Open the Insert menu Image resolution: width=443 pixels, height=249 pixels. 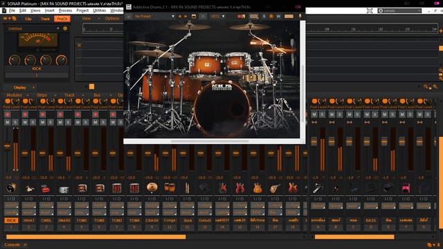(49, 10)
